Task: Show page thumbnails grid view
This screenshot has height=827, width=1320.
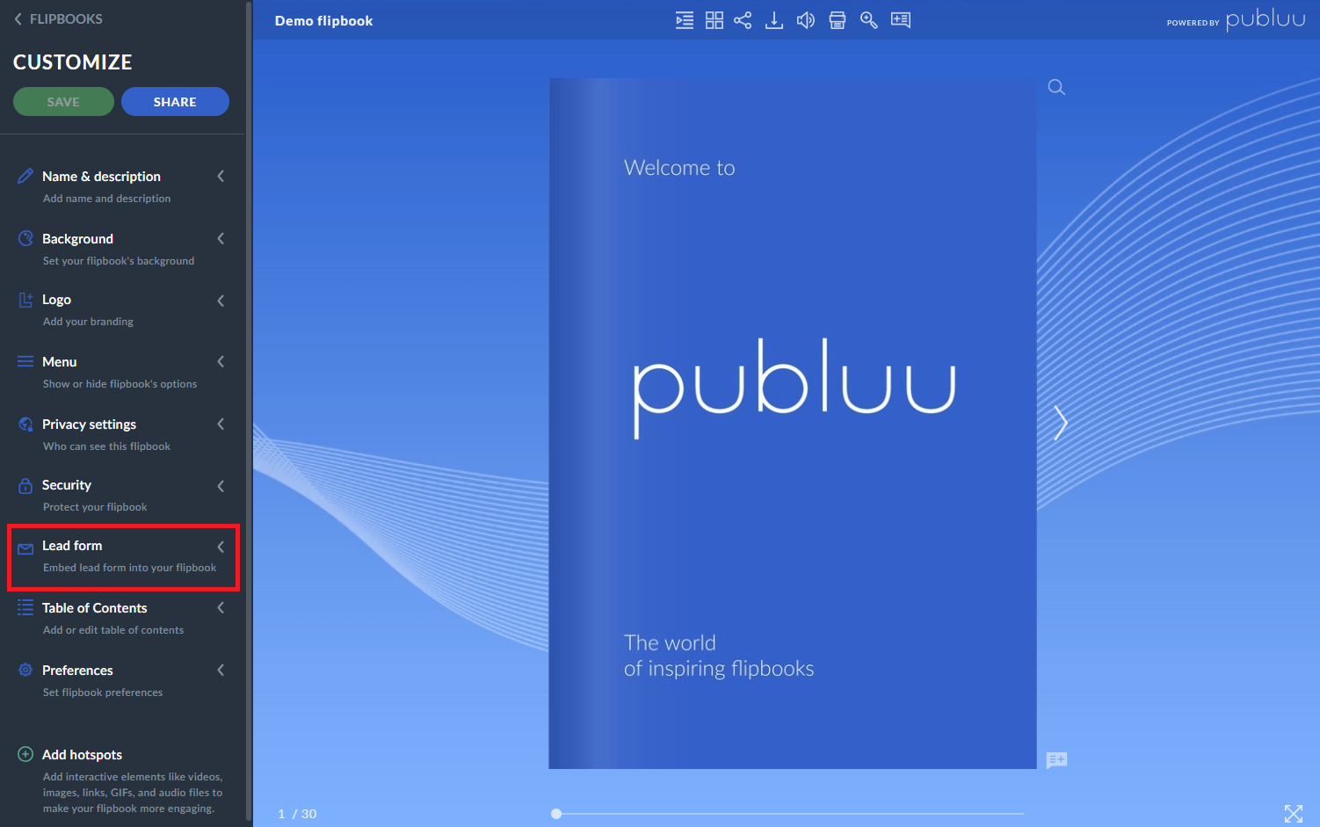Action: (x=714, y=20)
